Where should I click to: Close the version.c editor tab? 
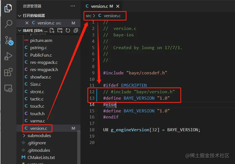pyautogui.click(x=118, y=6)
